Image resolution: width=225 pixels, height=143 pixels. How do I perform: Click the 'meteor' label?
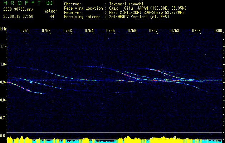(51, 11)
